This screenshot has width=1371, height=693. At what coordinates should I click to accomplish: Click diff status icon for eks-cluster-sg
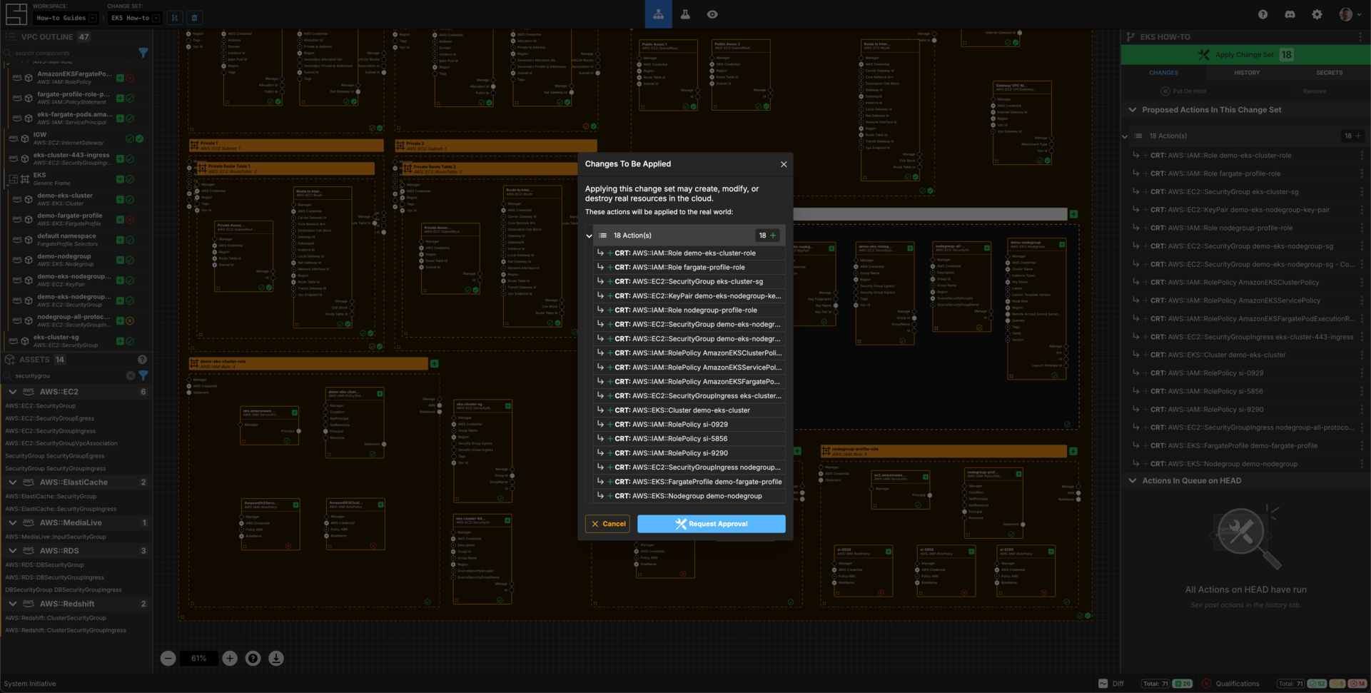tap(121, 341)
